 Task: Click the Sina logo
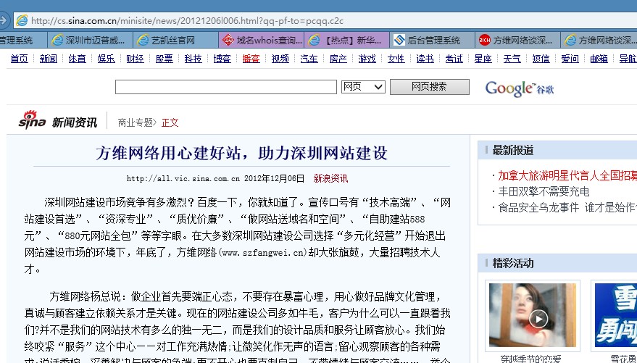click(32, 121)
